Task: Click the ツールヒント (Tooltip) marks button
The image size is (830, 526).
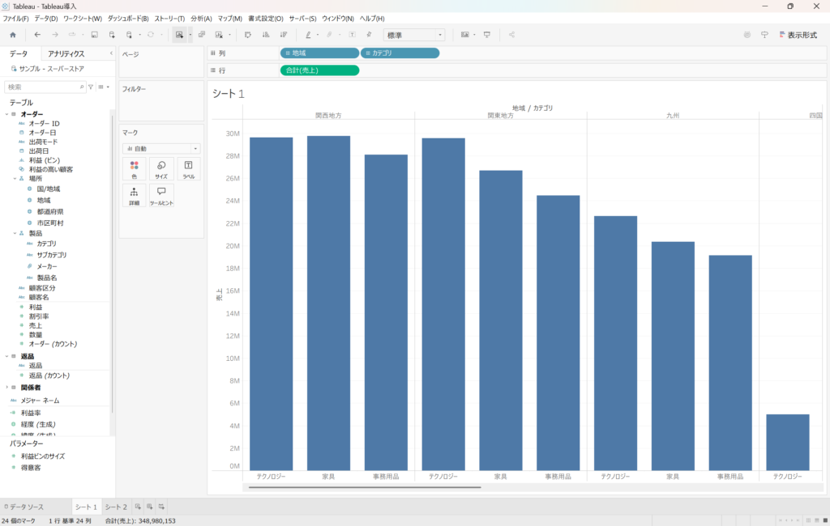Action: [161, 195]
